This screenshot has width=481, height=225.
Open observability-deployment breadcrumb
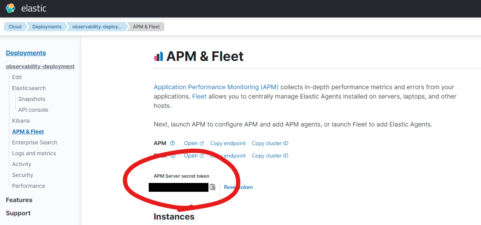click(97, 27)
